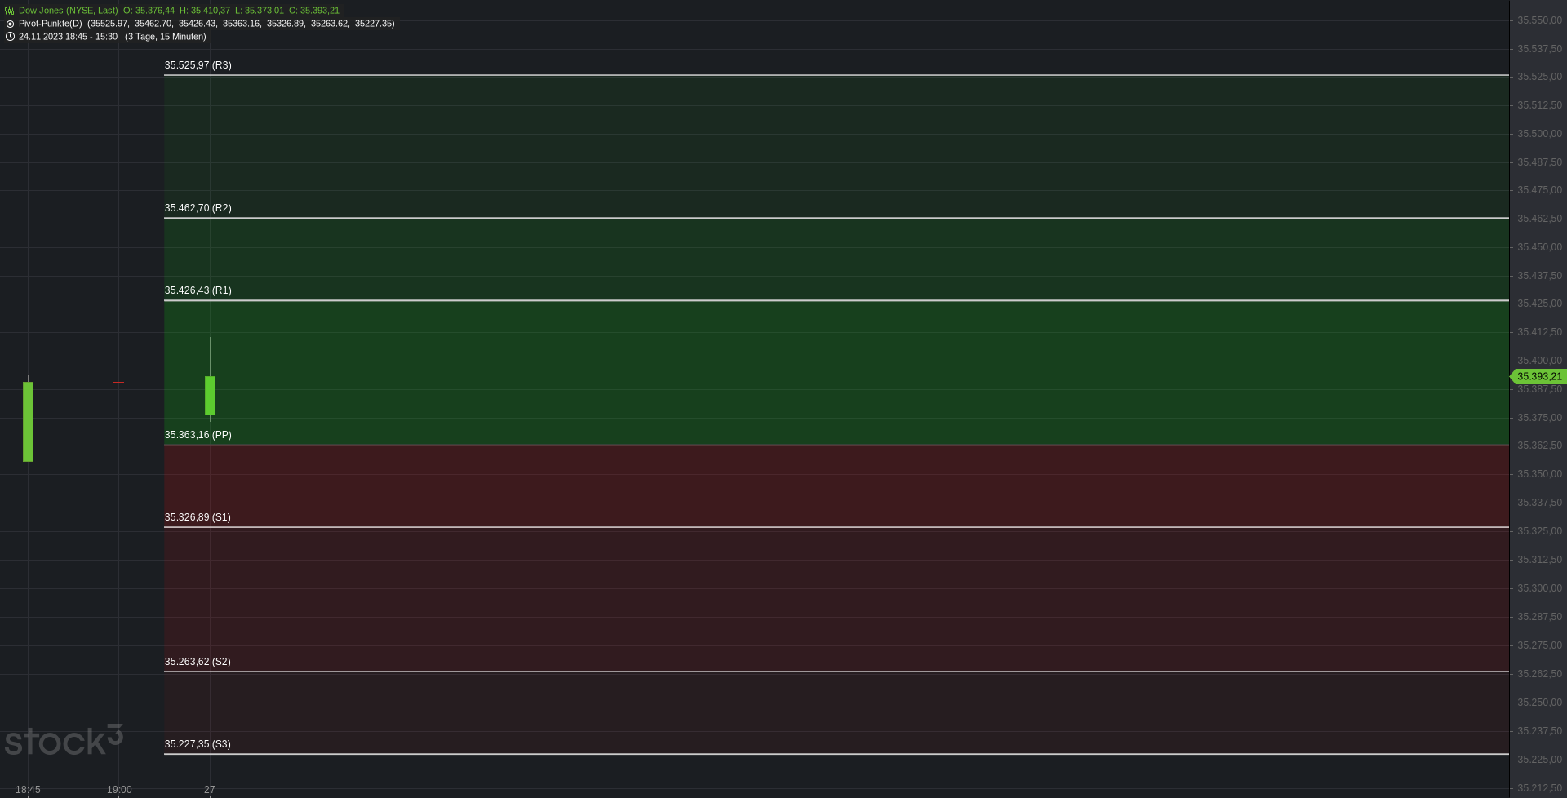1567x798 pixels.
Task: Select the 35.426,43 (R1) pivot line label
Action: pyautogui.click(x=198, y=290)
